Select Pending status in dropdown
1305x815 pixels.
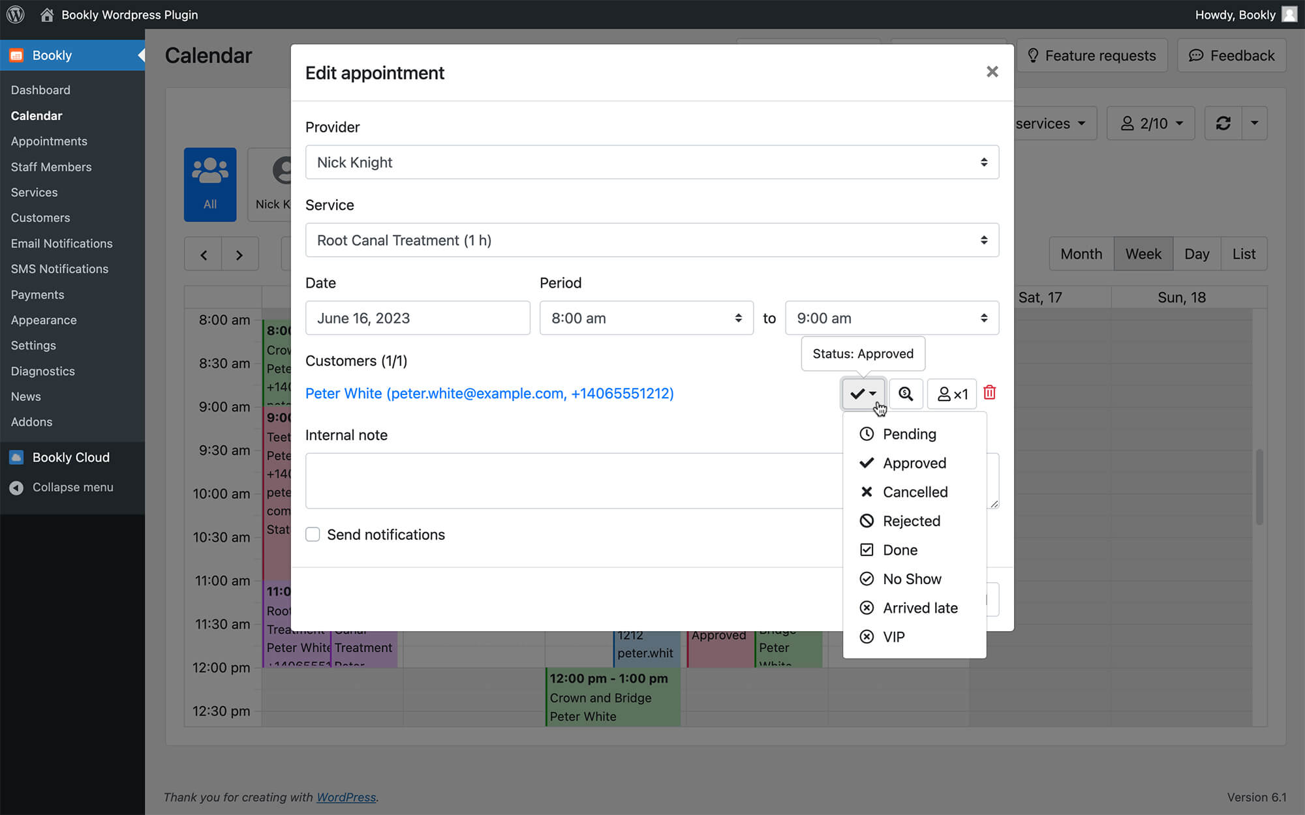click(914, 434)
